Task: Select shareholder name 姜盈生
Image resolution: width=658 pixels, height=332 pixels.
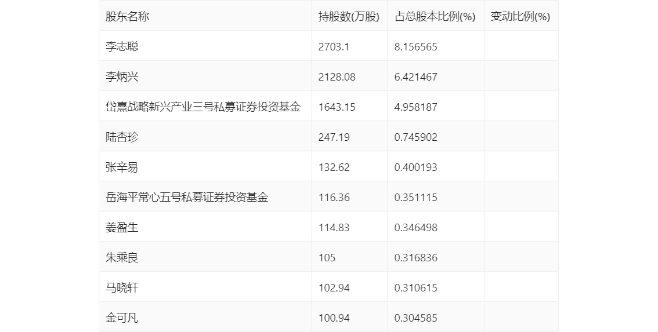Action: pyautogui.click(x=122, y=228)
